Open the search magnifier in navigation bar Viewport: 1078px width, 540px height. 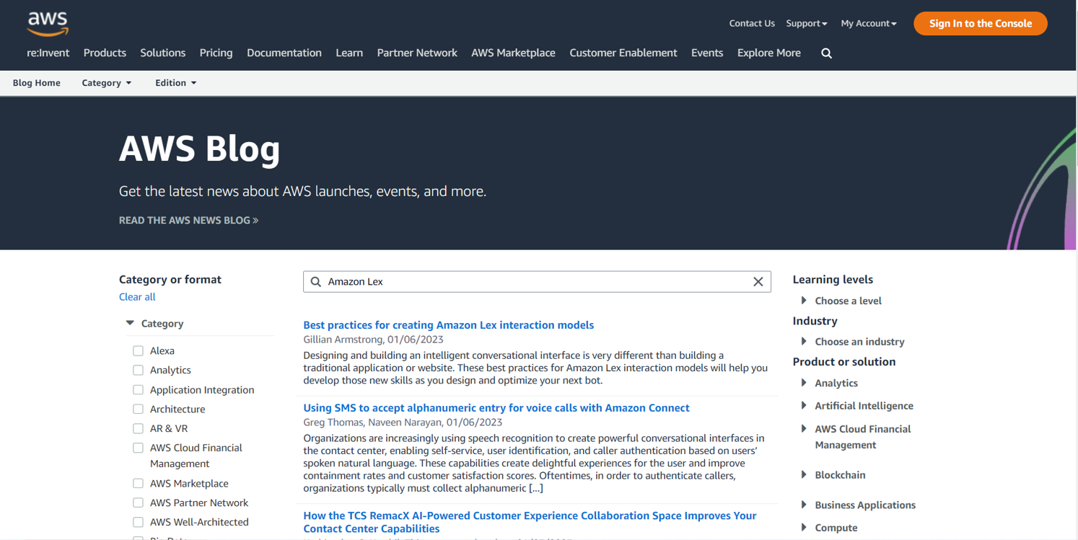pos(826,53)
